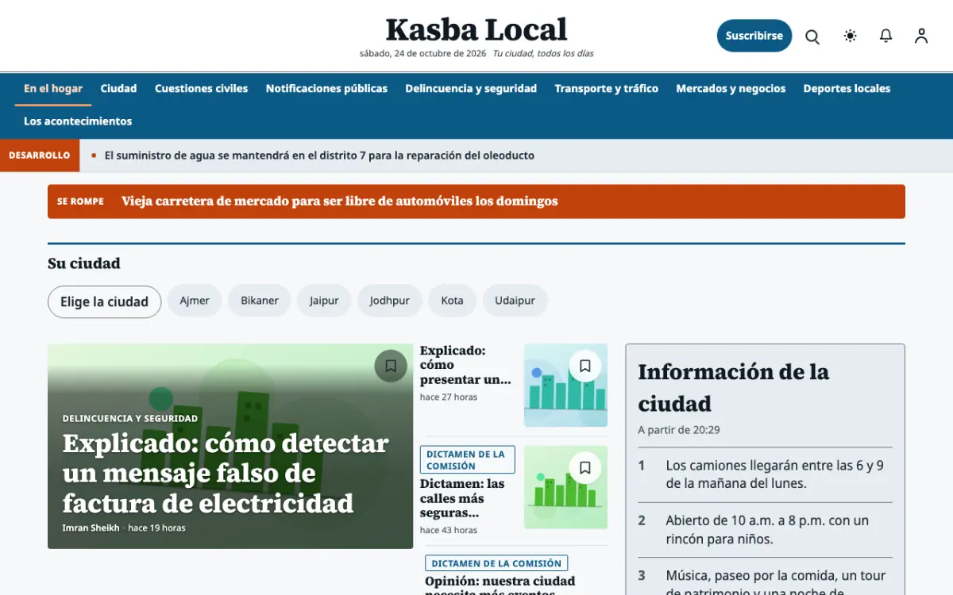Click the 'SE ROMPE' breaking label
The width and height of the screenshot is (953, 595).
click(80, 202)
